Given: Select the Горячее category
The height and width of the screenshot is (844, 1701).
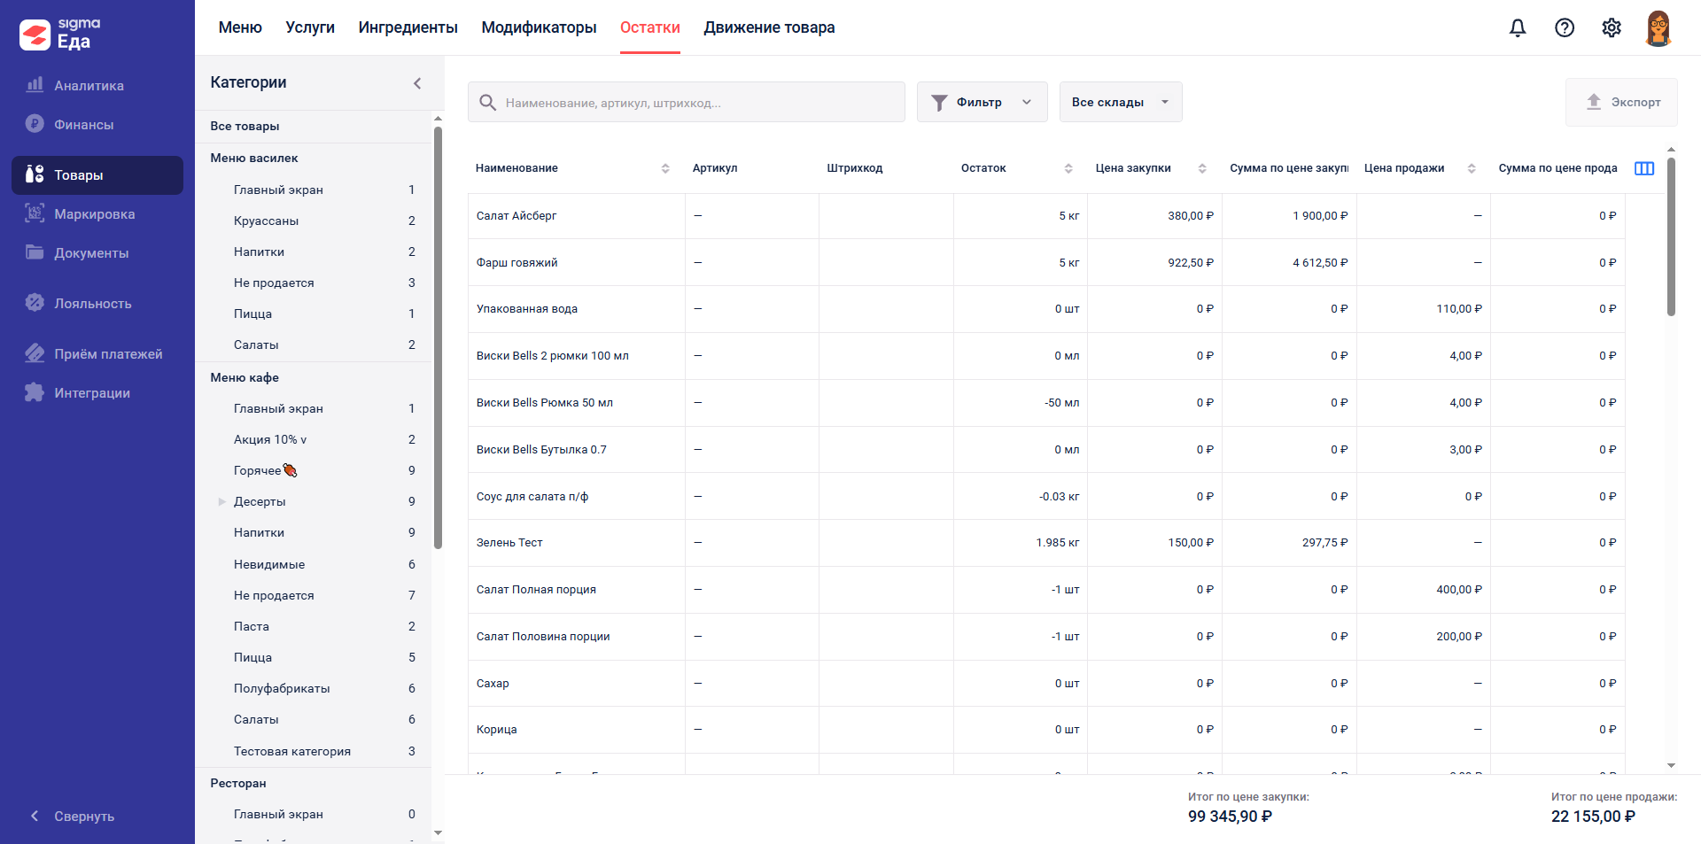Looking at the screenshot, I should (x=258, y=471).
